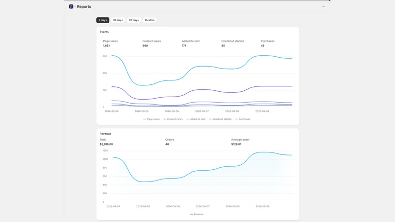The image size is (395, 222).
Task: Click the Events card heading
Action: coord(104,32)
